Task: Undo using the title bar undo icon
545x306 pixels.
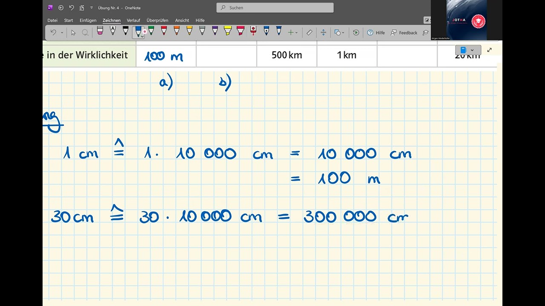Action: 72,8
